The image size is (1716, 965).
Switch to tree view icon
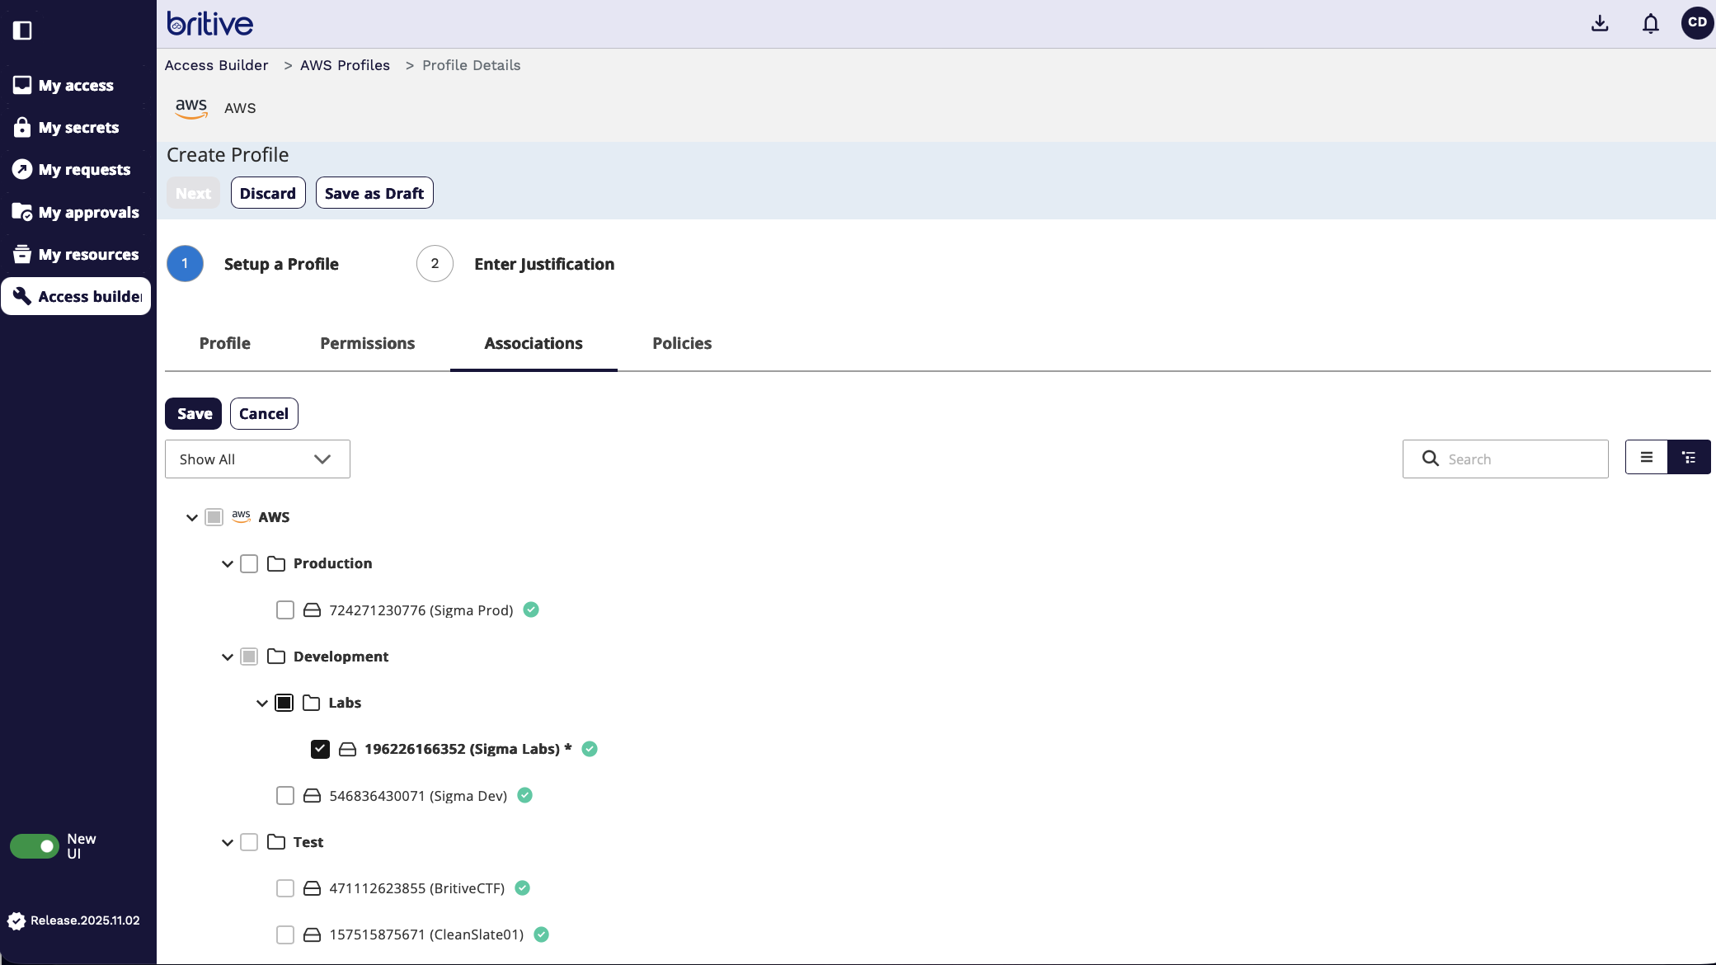pos(1688,457)
